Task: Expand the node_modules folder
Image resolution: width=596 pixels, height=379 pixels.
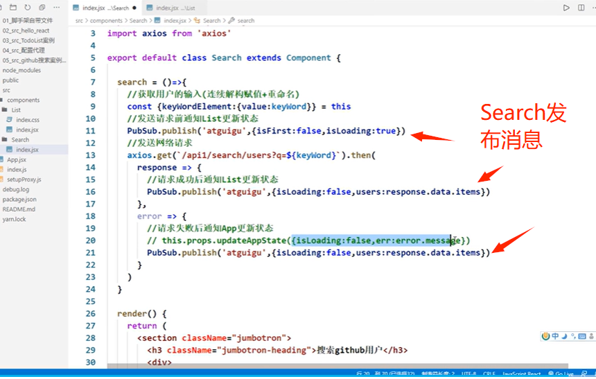Action: point(21,70)
